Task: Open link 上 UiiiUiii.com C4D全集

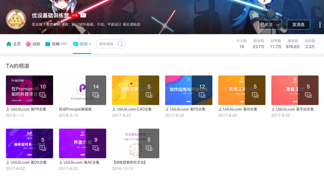Action: (x=132, y=110)
